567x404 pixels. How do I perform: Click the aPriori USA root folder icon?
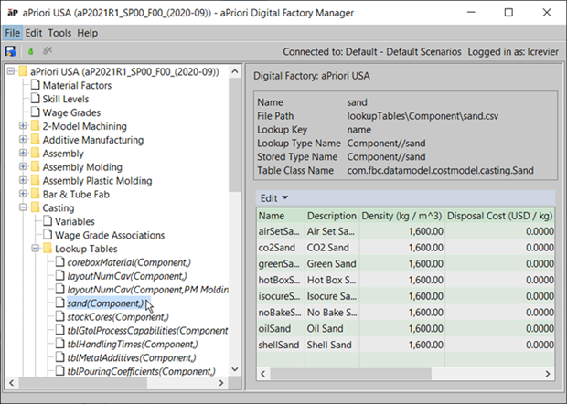click(x=23, y=71)
